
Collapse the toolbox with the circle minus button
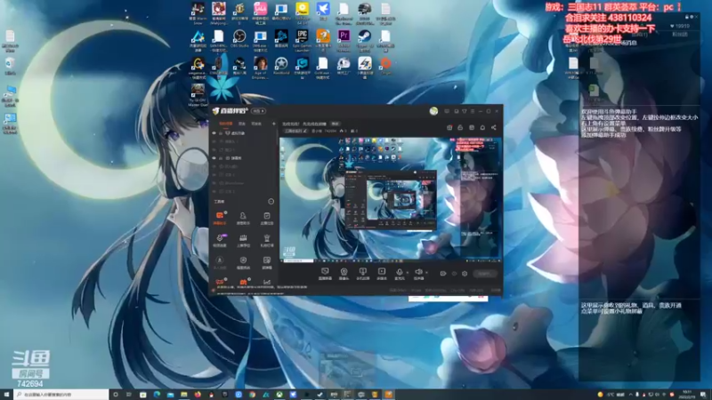click(271, 202)
